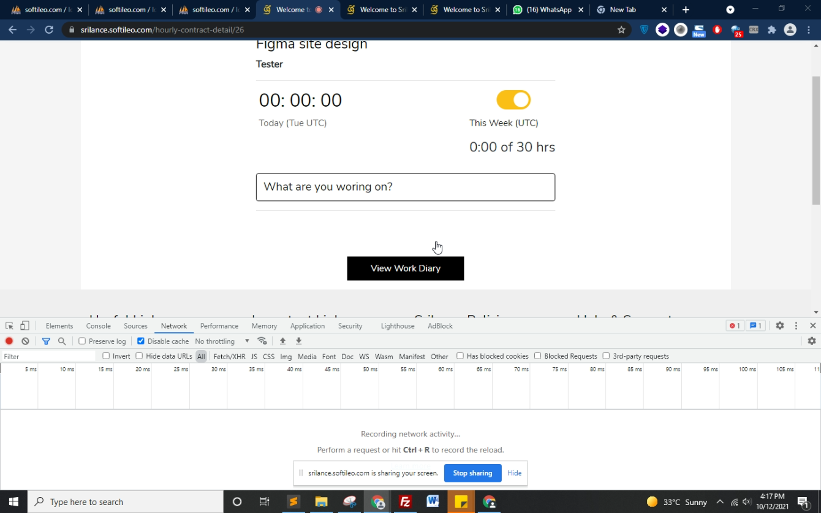Open DevTools settings gear icon
Screen dimensions: 821x513
click(779, 326)
